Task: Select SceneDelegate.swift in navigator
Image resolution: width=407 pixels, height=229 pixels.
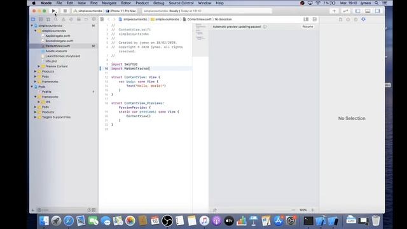Action: tap(59, 41)
